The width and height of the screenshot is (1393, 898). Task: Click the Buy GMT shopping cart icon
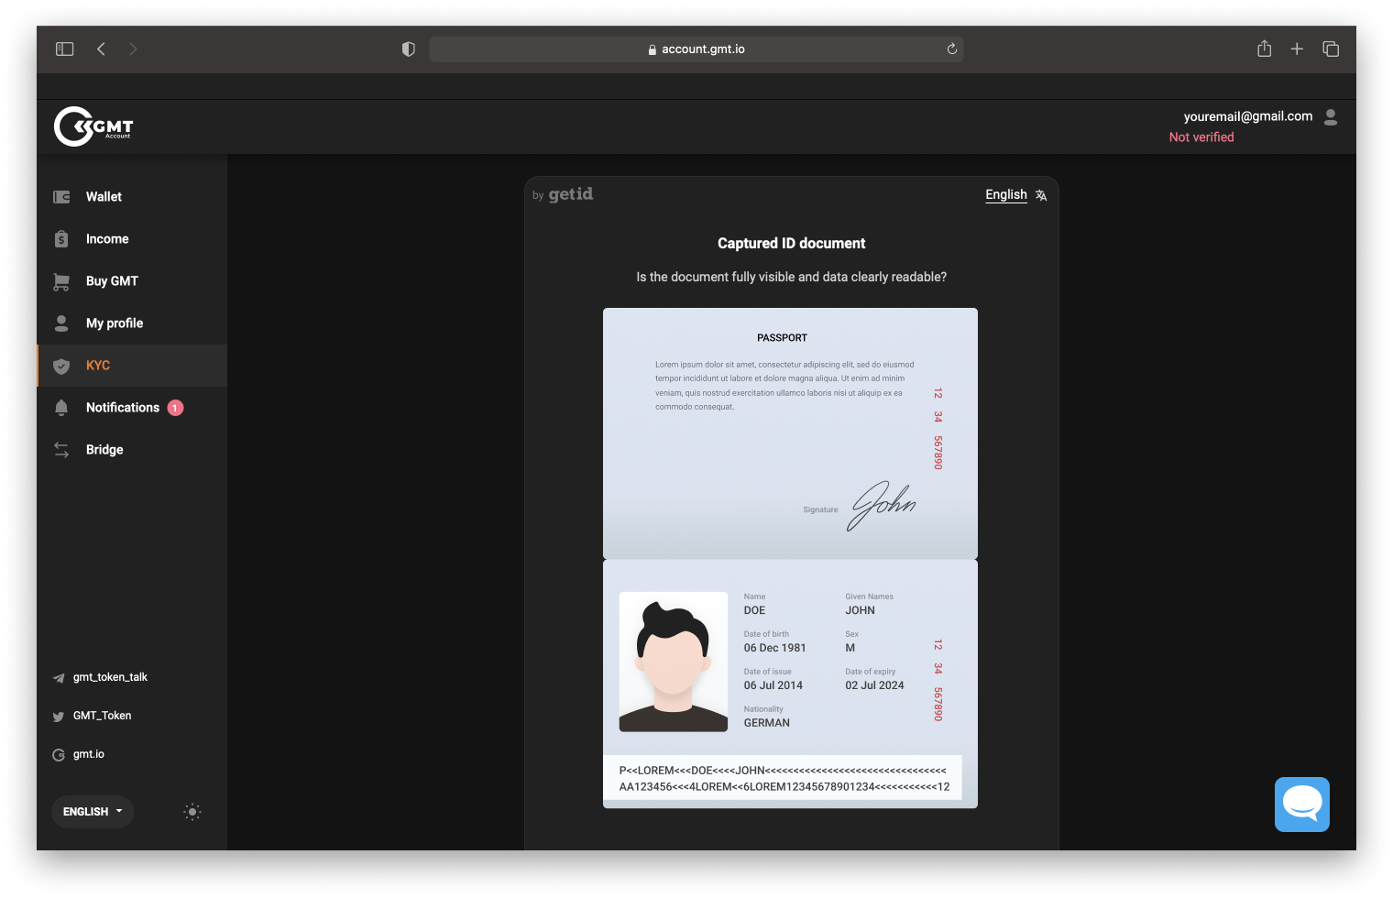(x=61, y=281)
